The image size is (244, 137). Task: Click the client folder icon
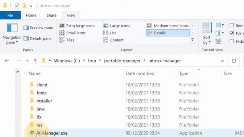(32, 84)
